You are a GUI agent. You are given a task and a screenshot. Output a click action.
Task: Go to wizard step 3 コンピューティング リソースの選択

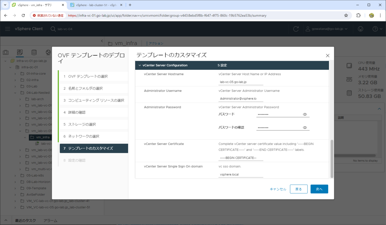tap(93, 100)
